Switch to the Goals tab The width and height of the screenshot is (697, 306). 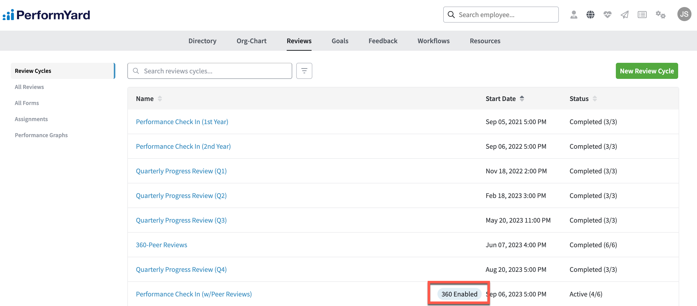click(339, 41)
